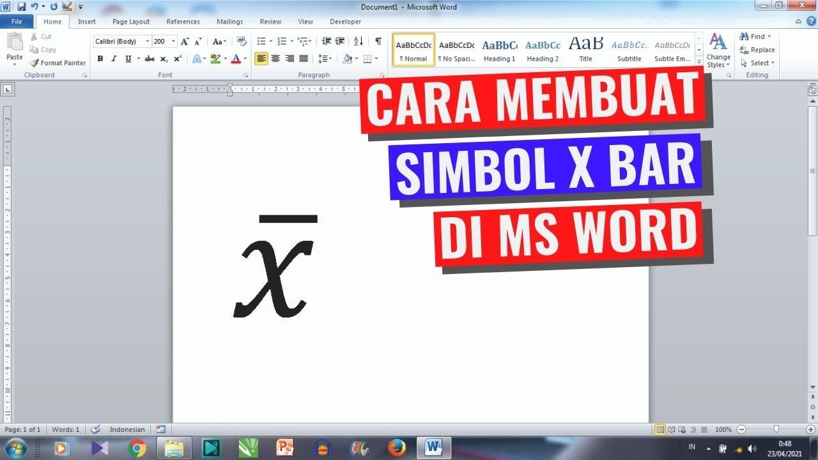Click the Windows Start button

coord(15,448)
